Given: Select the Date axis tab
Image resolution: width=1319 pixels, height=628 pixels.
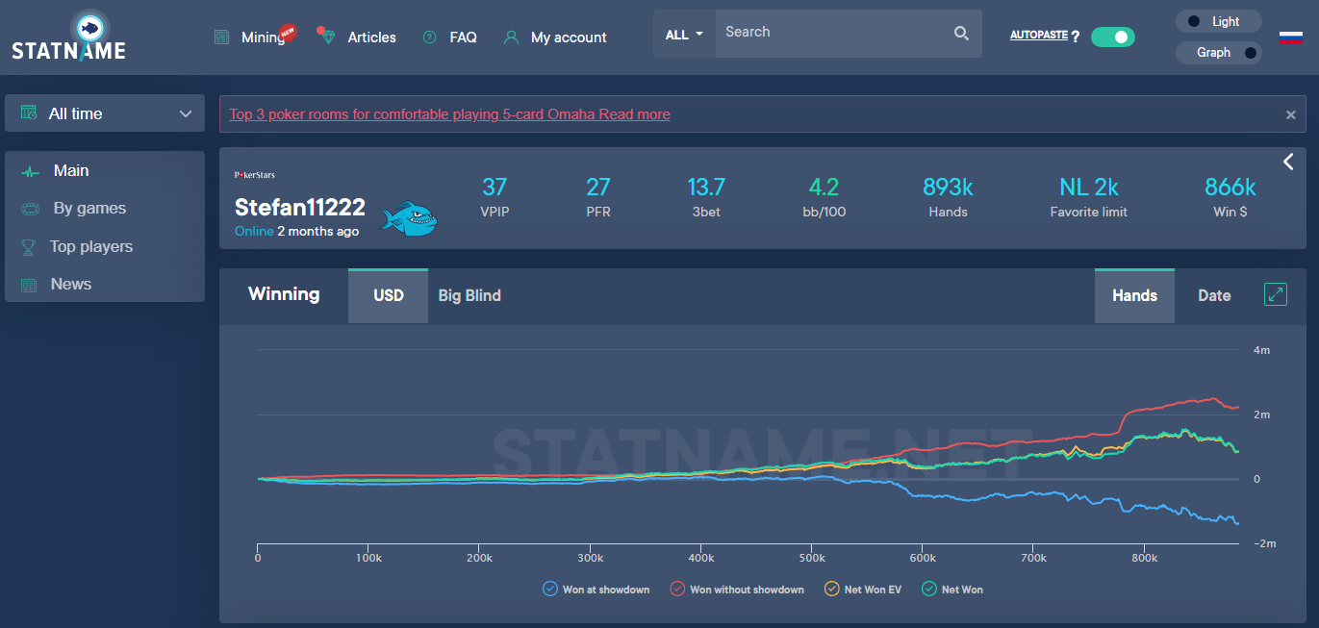Looking at the screenshot, I should point(1213,295).
